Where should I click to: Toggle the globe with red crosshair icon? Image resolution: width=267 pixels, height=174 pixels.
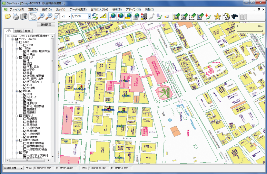tap(113, 16)
